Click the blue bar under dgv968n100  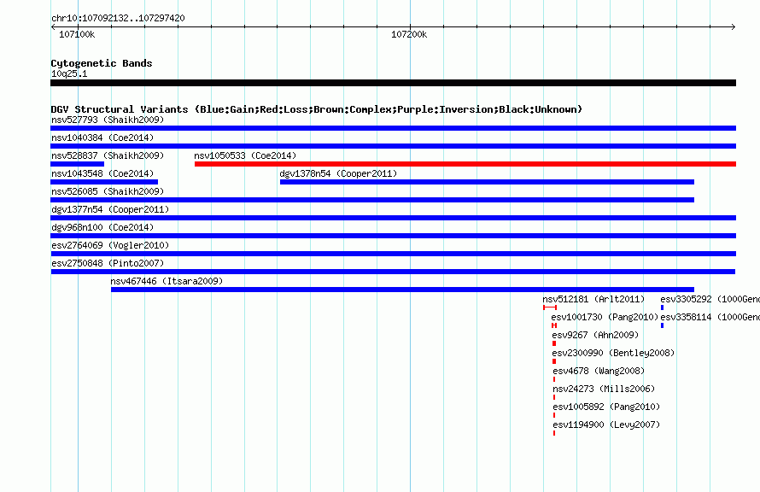tap(393, 236)
